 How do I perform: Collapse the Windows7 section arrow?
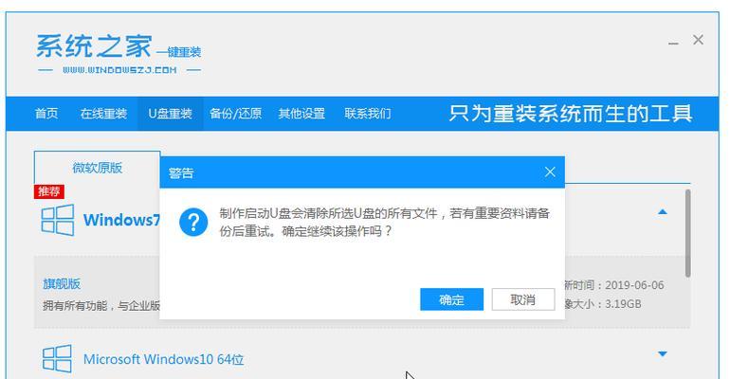point(662,212)
